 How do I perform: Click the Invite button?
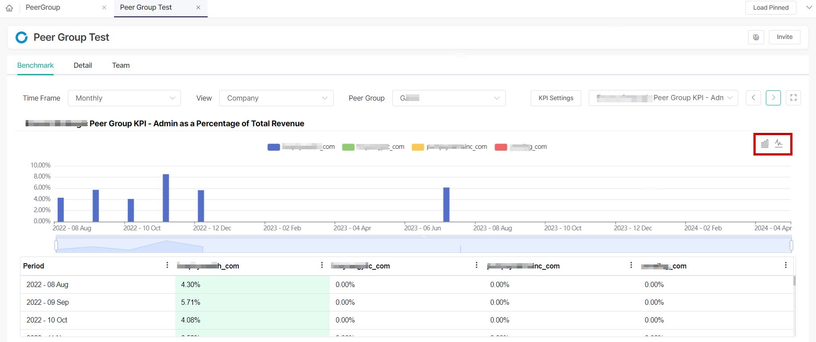pos(784,37)
